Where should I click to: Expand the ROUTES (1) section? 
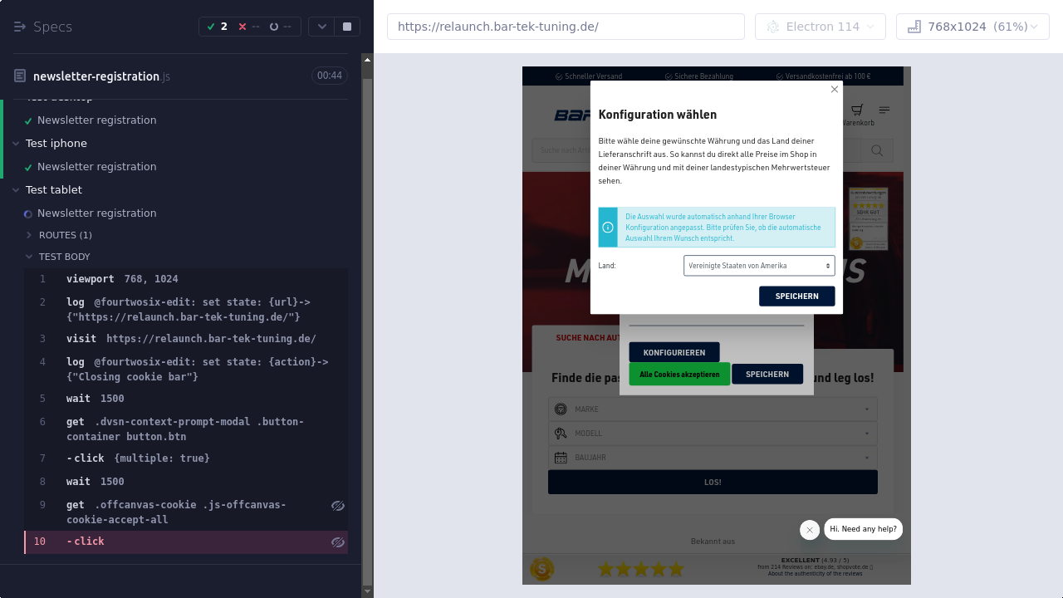(30, 235)
